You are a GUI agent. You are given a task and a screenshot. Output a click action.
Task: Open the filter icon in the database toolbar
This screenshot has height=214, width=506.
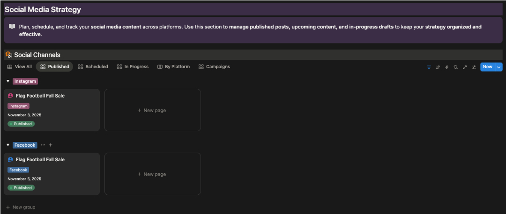[x=429, y=67]
